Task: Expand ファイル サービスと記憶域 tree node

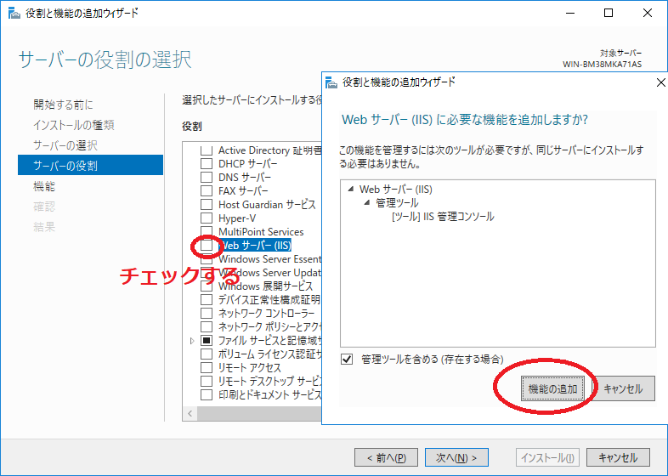Action: point(192,341)
